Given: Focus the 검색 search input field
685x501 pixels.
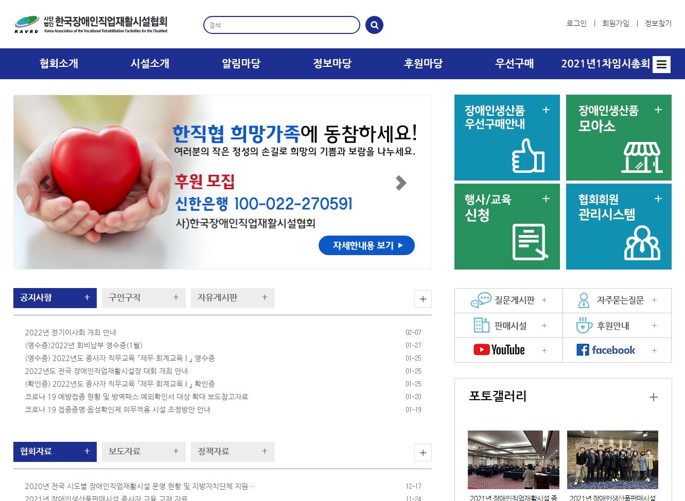Looking at the screenshot, I should tap(282, 25).
